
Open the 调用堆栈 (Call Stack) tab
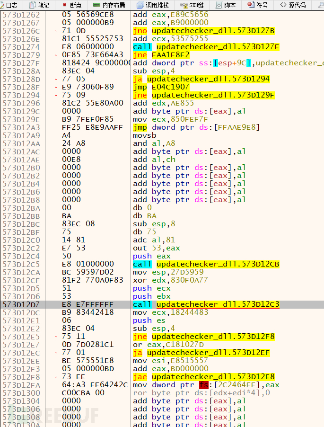pyautogui.click(x=153, y=5)
